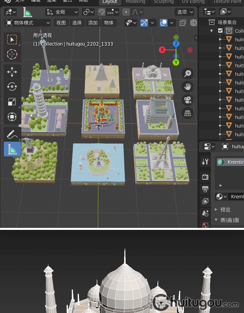Select the Annotate pencil tool
The image size is (244, 313).
tap(12, 134)
